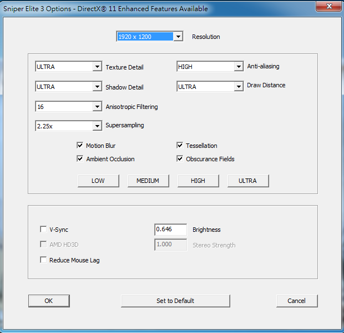This screenshot has height=333, width=344.
Task: Close the Sniper Elite 3 Options window
Action: tap(328, 6)
